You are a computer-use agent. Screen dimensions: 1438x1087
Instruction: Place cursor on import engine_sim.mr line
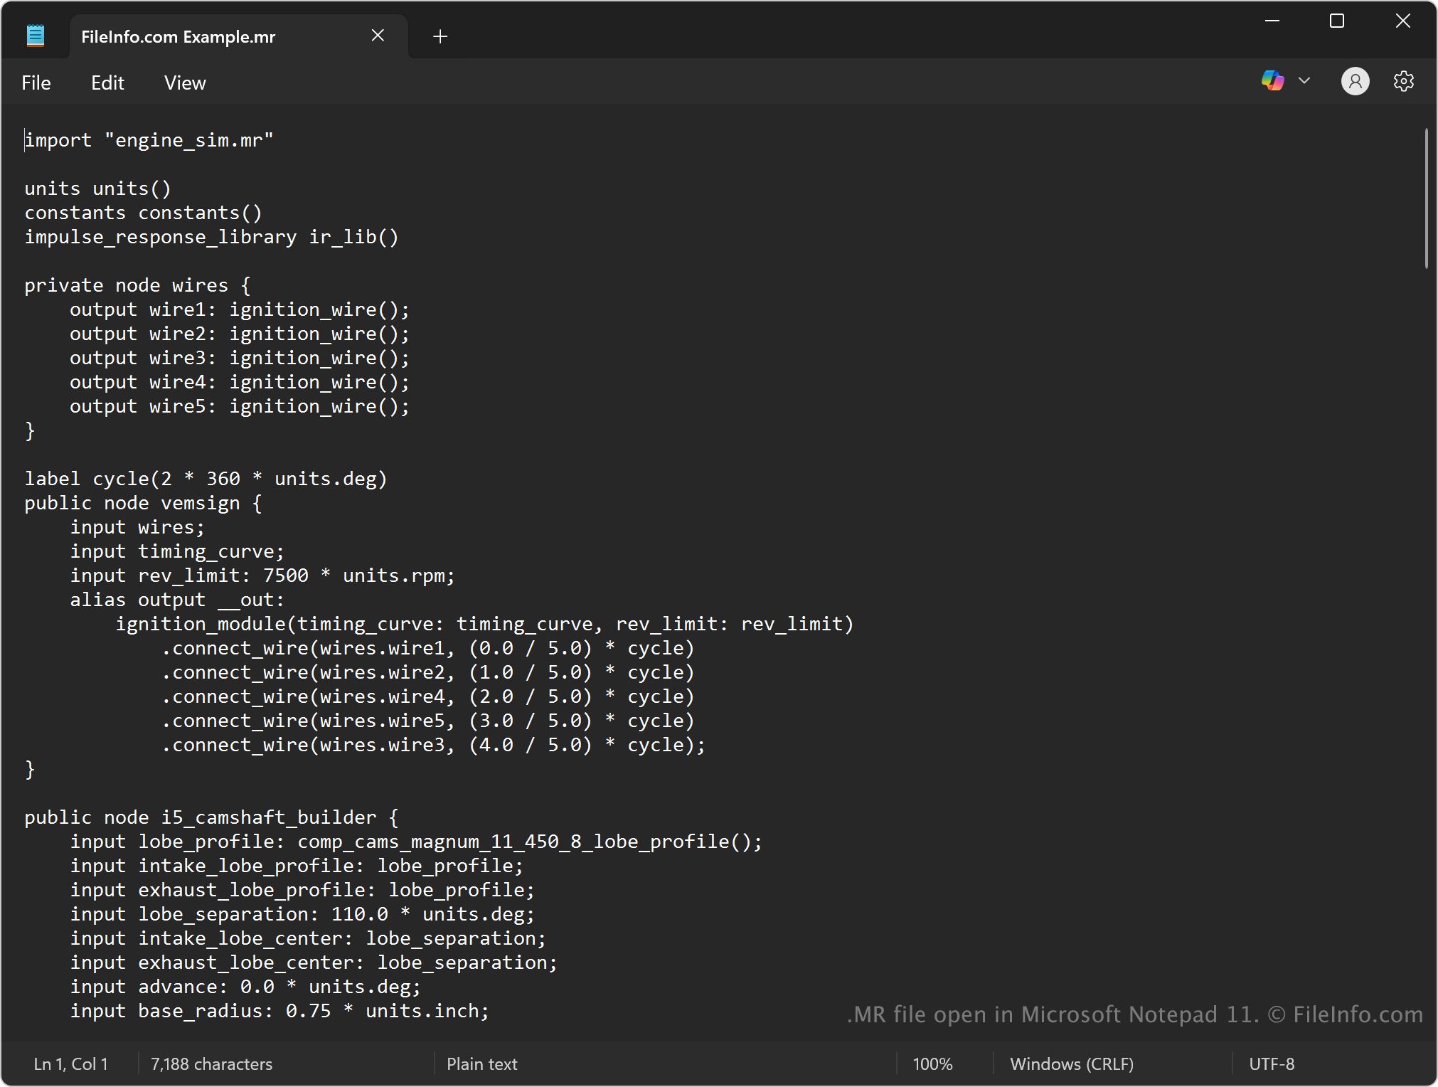click(149, 140)
